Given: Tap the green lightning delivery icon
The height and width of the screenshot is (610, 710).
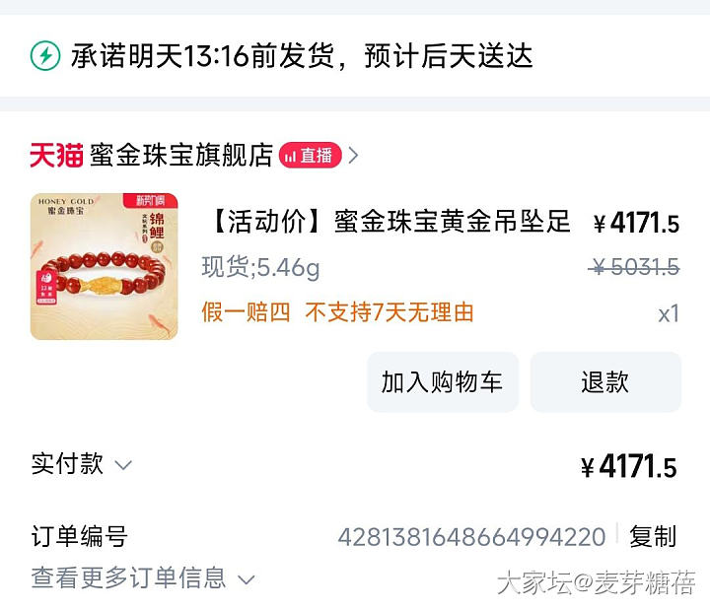Looking at the screenshot, I should click(45, 56).
